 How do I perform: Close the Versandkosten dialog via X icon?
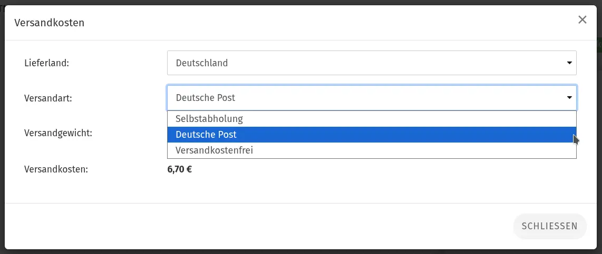pos(582,20)
